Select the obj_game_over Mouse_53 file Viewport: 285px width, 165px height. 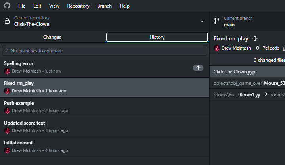point(247,83)
